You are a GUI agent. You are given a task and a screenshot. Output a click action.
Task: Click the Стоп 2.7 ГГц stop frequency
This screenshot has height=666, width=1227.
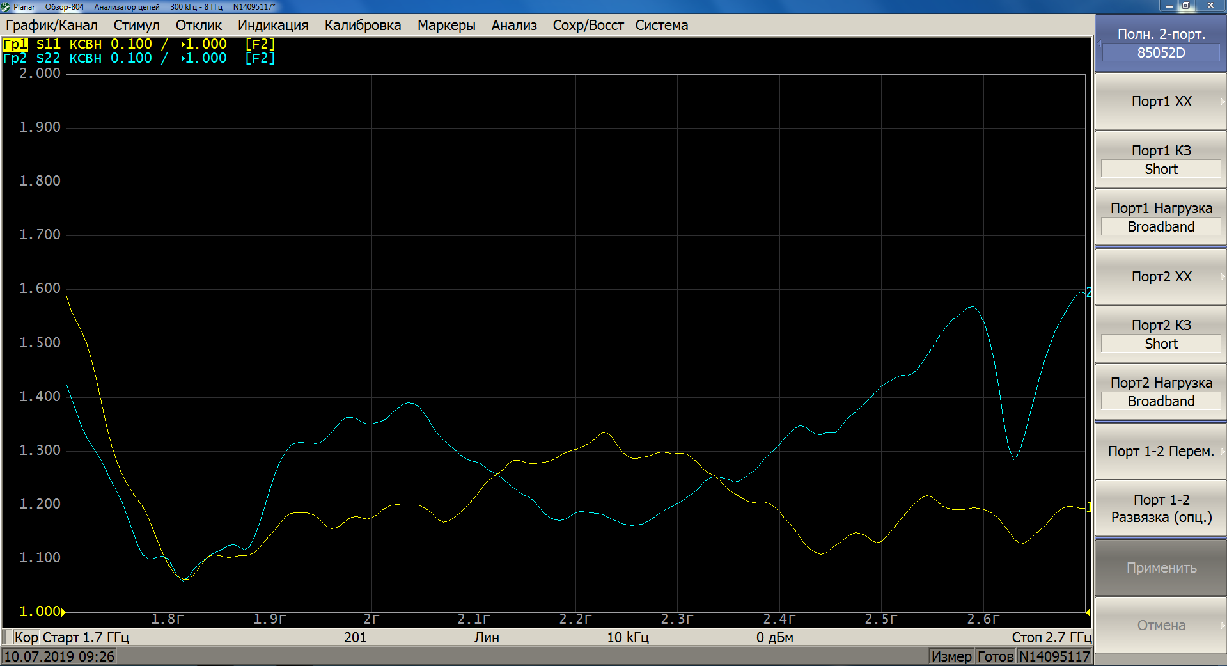pos(1052,637)
